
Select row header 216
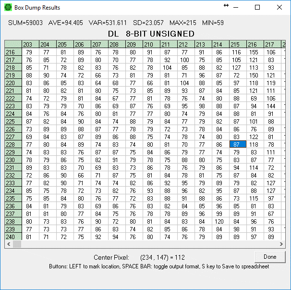pyautogui.click(x=11, y=52)
